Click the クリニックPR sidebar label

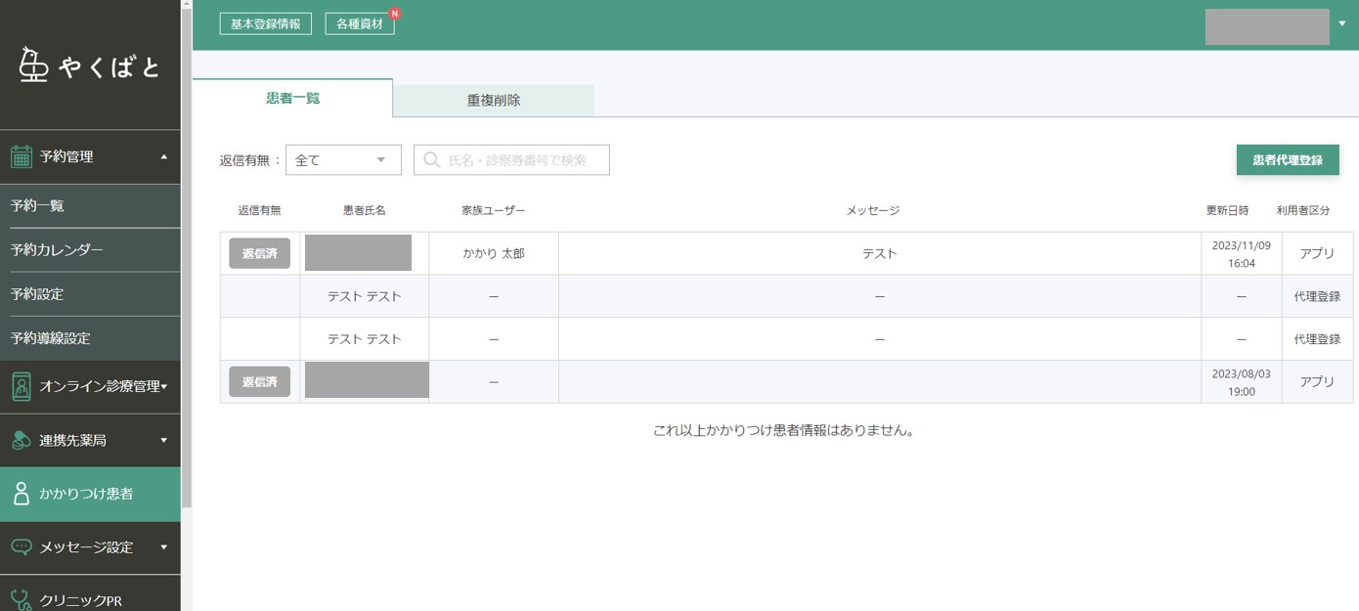[80, 600]
